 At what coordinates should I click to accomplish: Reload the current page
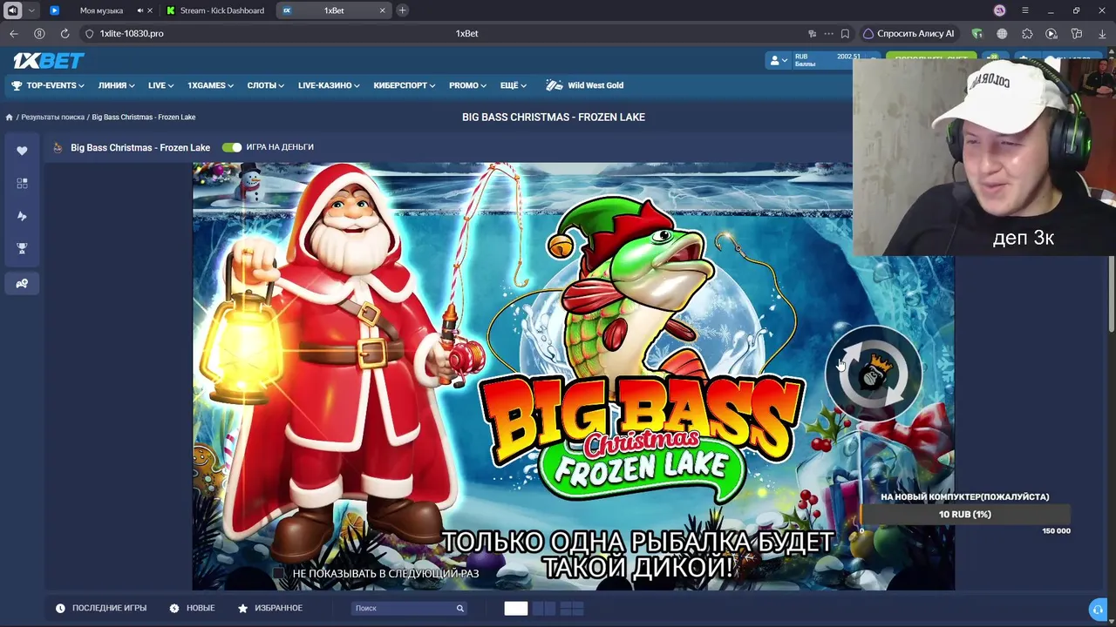click(x=65, y=34)
